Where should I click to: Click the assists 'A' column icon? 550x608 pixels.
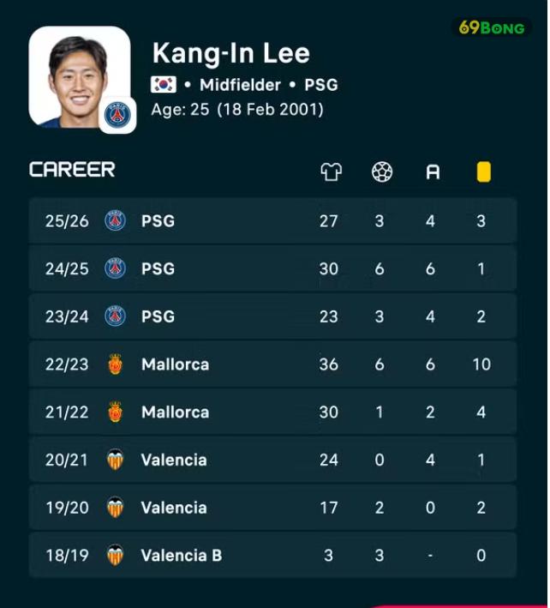point(433,172)
